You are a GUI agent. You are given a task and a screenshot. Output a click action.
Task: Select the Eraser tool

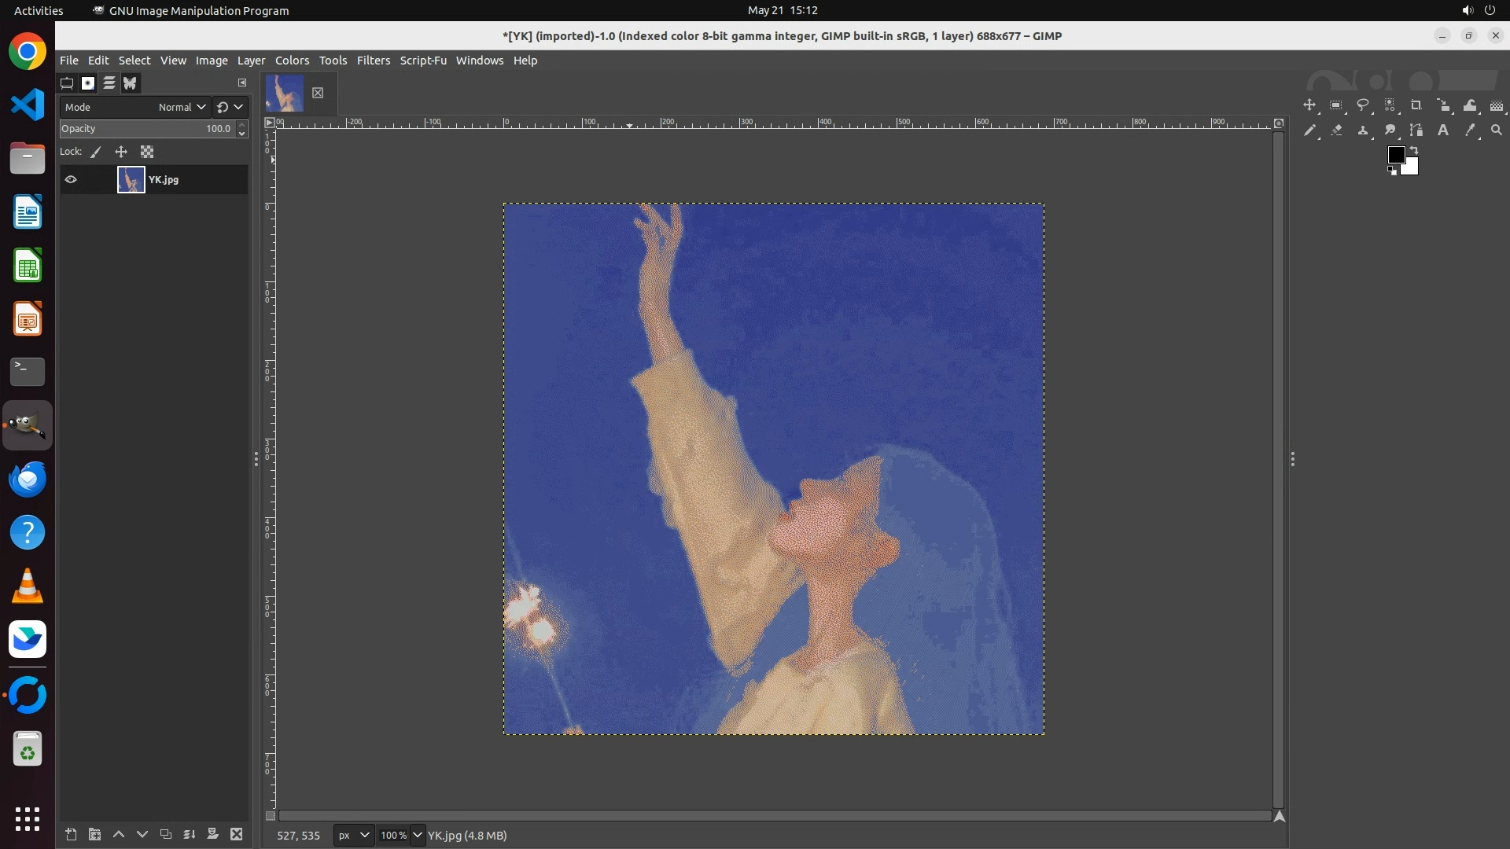[1336, 130]
